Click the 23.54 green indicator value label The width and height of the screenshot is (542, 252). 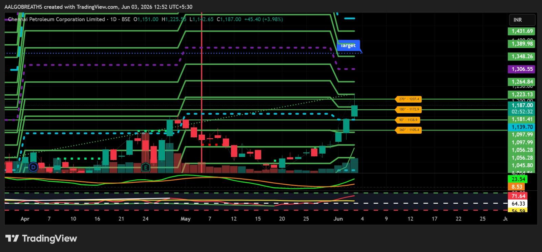click(x=518, y=179)
